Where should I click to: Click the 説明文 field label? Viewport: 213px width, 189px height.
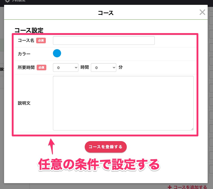[x=24, y=103]
